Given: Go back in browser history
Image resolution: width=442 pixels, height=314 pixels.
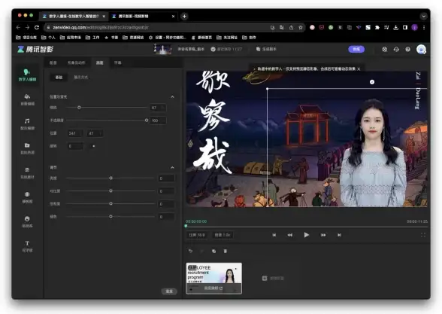Looking at the screenshot, I should click(18, 27).
